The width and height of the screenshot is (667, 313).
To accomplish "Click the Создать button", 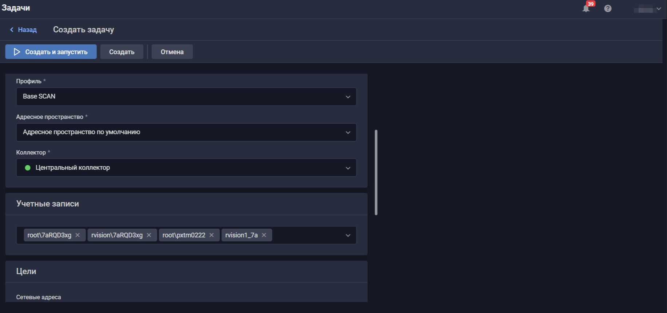I will (122, 52).
